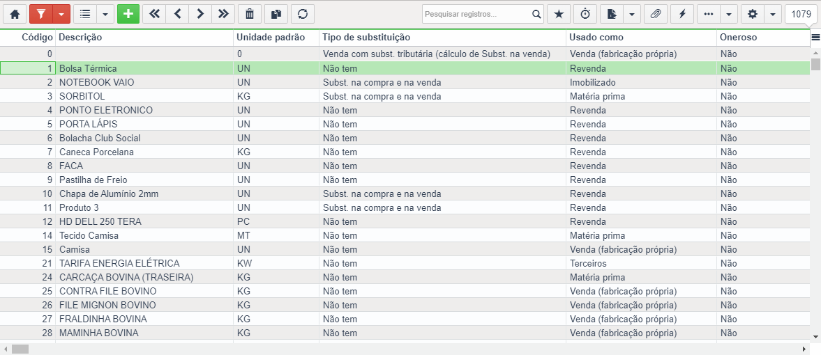Select the FACA row

click(405, 166)
